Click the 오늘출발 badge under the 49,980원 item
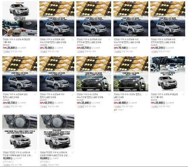This screenshot has height=167, width=188. (x=117, y=107)
